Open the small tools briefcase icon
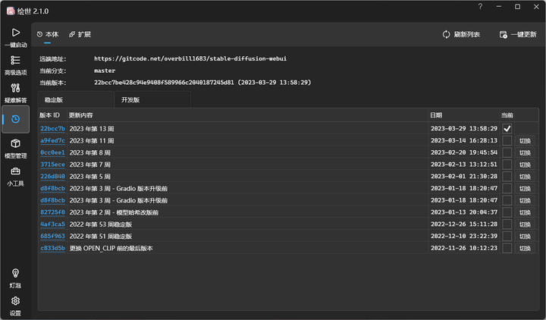 point(16,171)
